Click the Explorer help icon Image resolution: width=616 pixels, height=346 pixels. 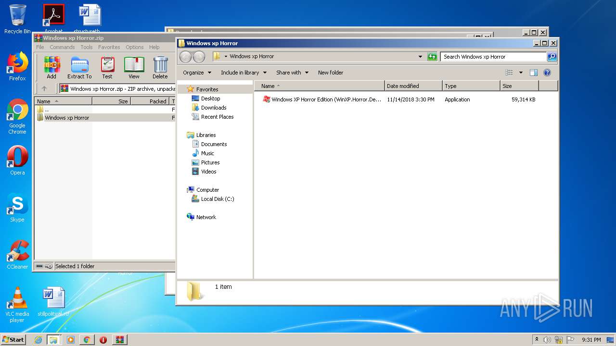pos(547,73)
